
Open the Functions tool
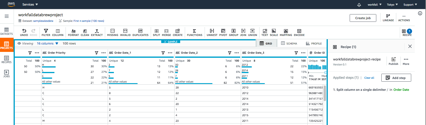[194, 32]
